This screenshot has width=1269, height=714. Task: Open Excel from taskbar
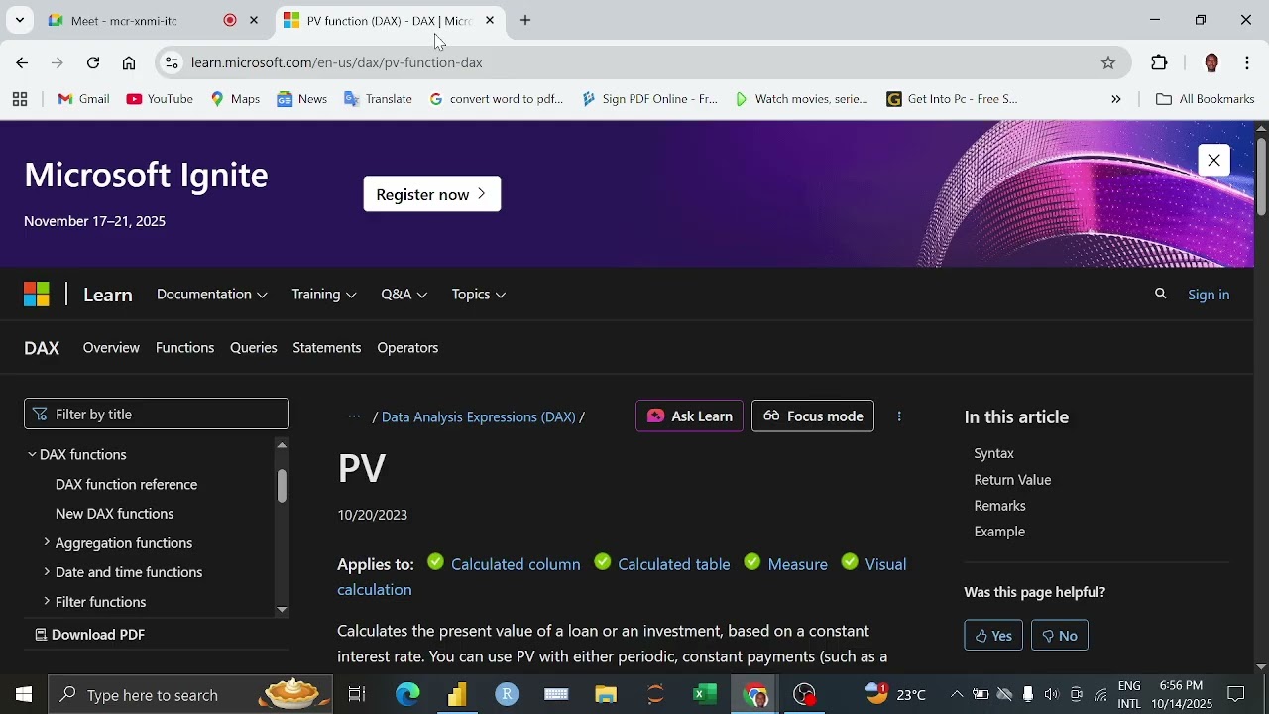(x=705, y=695)
